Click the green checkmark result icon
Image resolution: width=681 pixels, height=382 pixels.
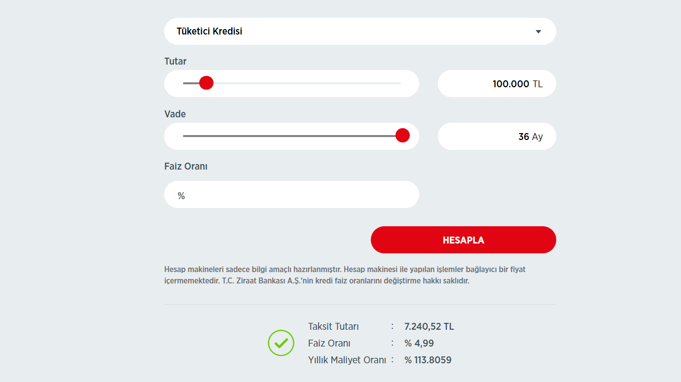click(x=281, y=343)
